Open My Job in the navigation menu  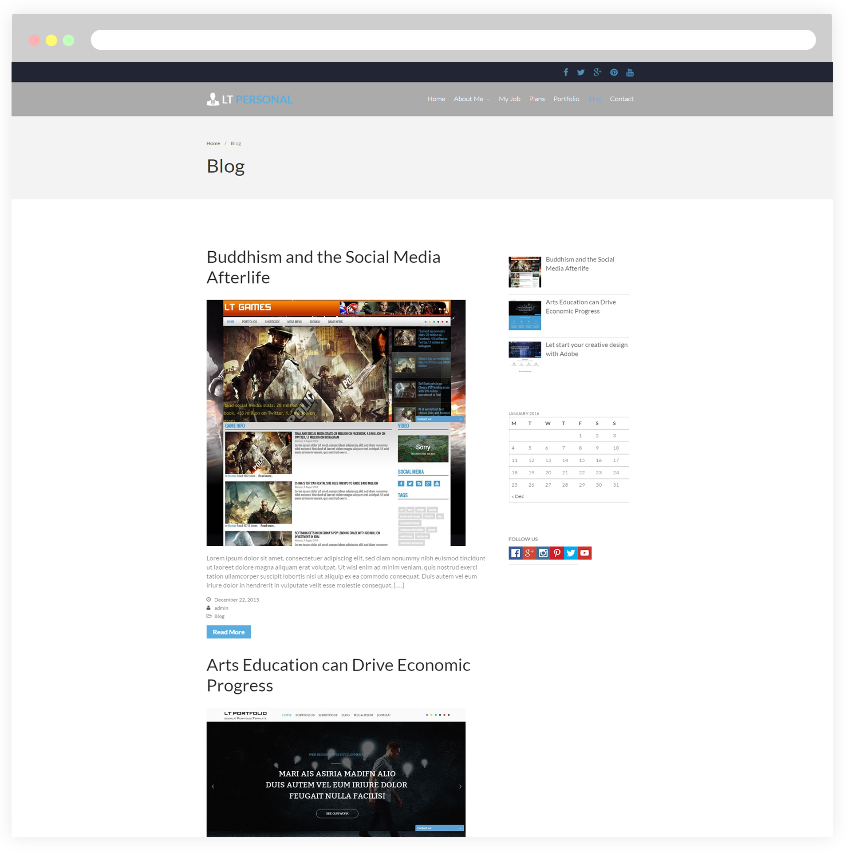pos(509,99)
